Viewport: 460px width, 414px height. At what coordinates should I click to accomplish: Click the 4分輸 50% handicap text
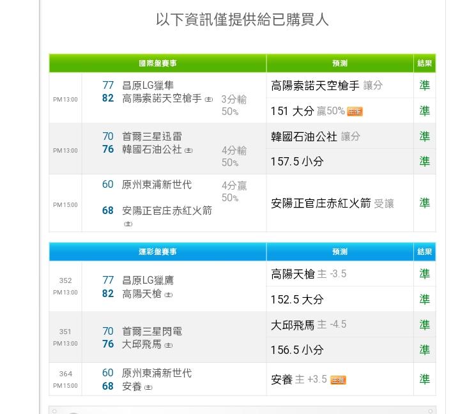coord(234,156)
